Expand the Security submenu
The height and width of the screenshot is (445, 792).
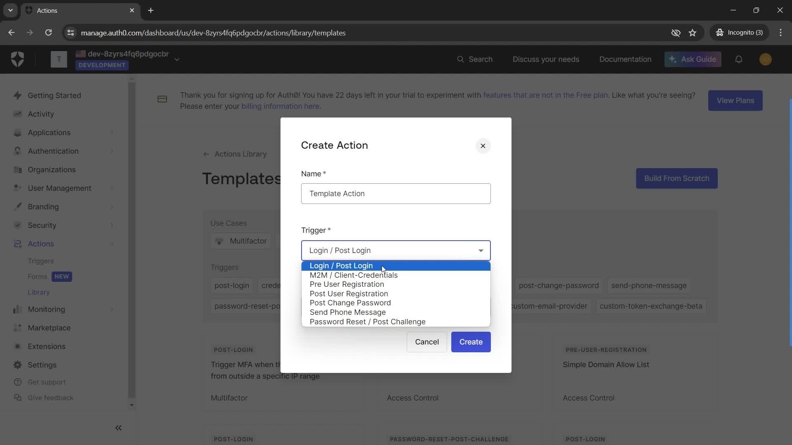click(x=112, y=225)
